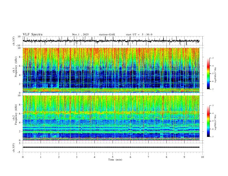Click the ch.3(V) axis label
Screen dimensions: 228x176
pos(14,148)
